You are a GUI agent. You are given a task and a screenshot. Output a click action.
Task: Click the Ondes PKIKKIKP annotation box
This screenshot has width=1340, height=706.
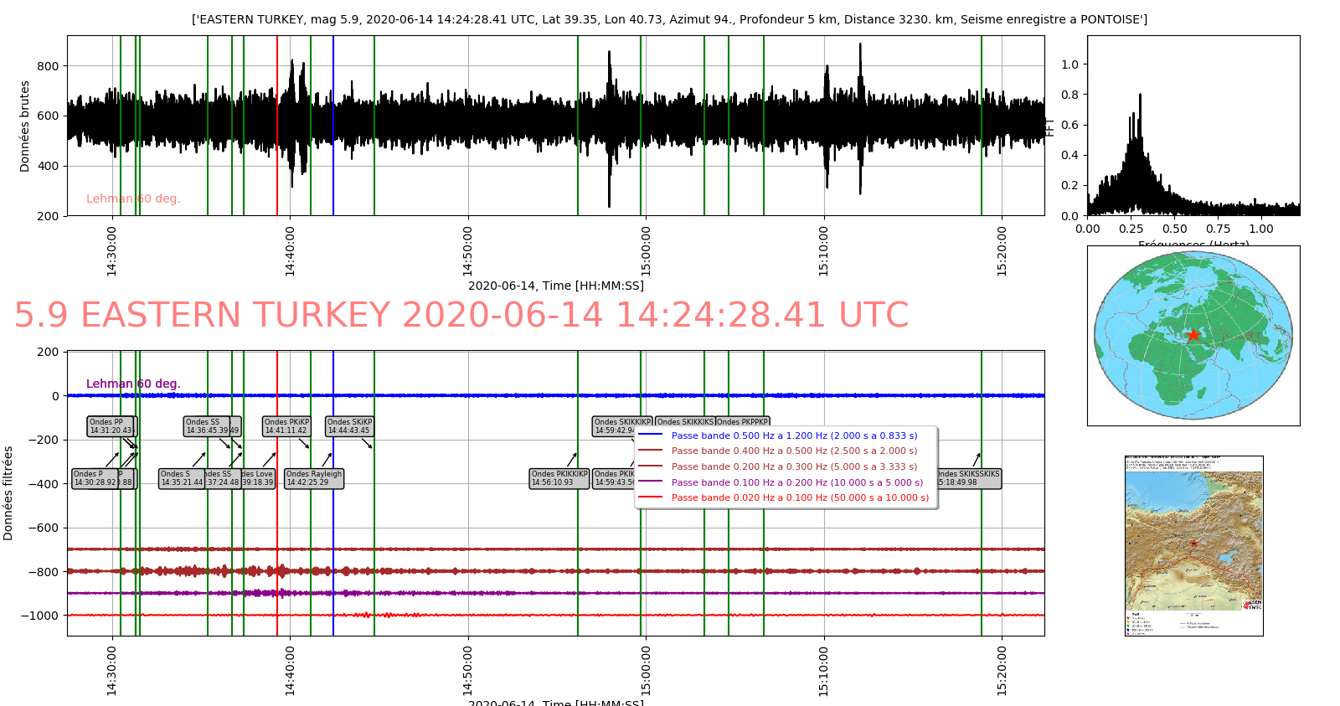click(559, 478)
